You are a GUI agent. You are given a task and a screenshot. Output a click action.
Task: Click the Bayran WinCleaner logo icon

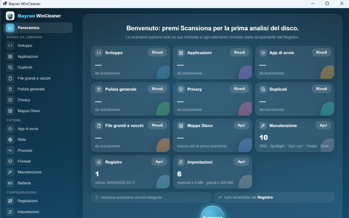pos(10,16)
